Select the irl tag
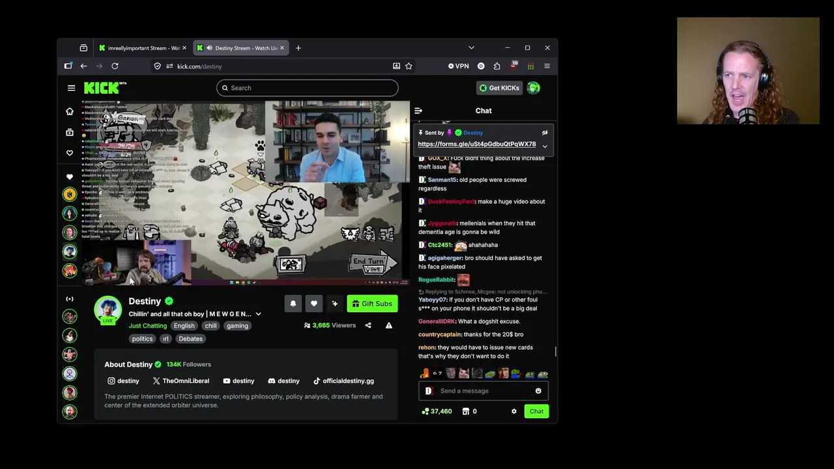The width and height of the screenshot is (834, 469). click(x=165, y=339)
